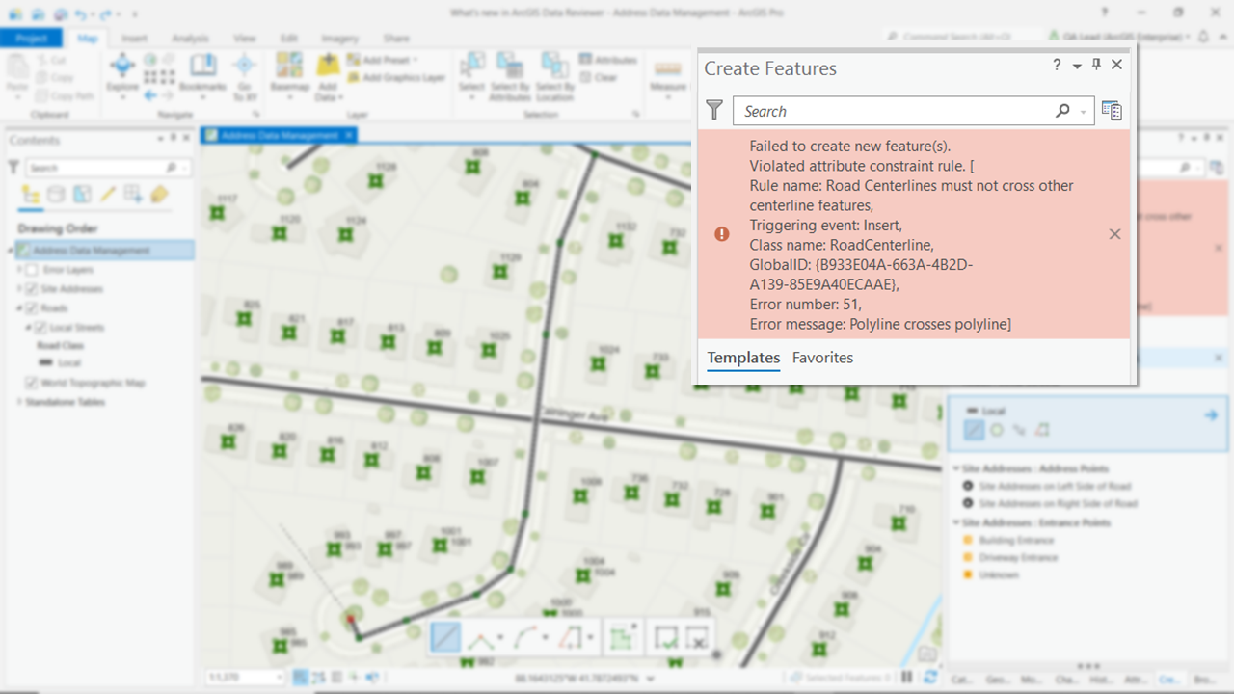Expand the Error Layers group
This screenshot has width=1234, height=694.
19,270
